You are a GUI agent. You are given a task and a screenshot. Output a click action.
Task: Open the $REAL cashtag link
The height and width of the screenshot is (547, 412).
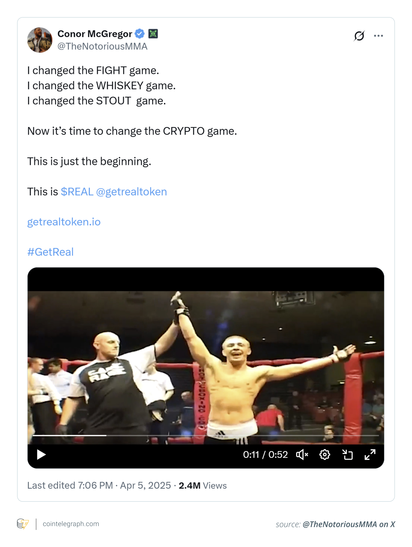pos(77,192)
